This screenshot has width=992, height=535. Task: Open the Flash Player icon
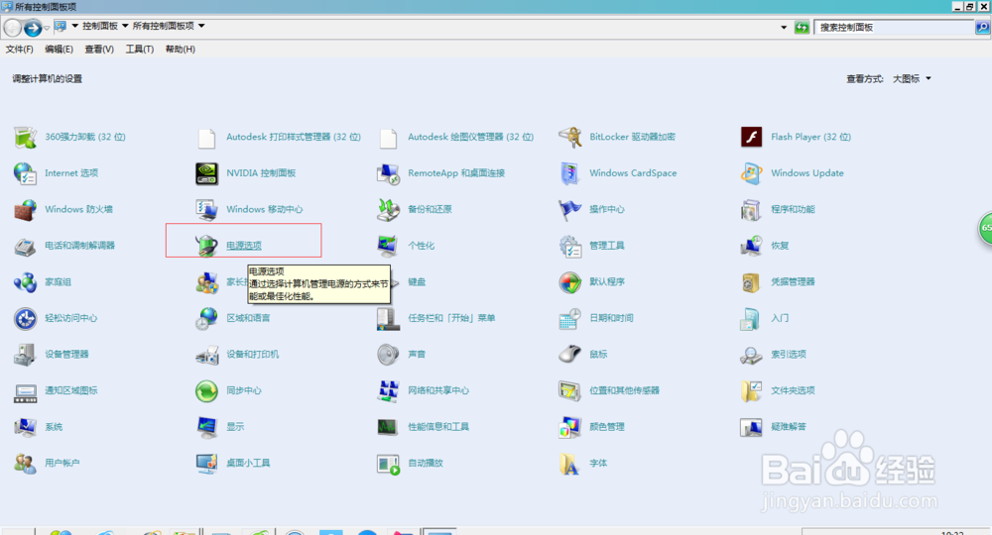click(x=751, y=137)
